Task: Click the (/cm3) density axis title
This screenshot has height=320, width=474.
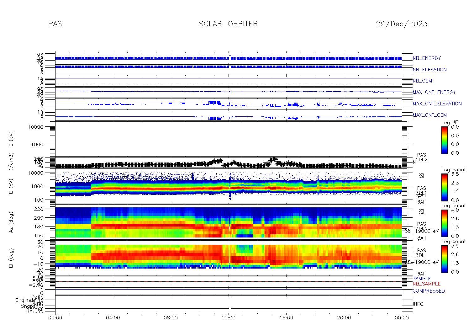Action: click(11, 162)
